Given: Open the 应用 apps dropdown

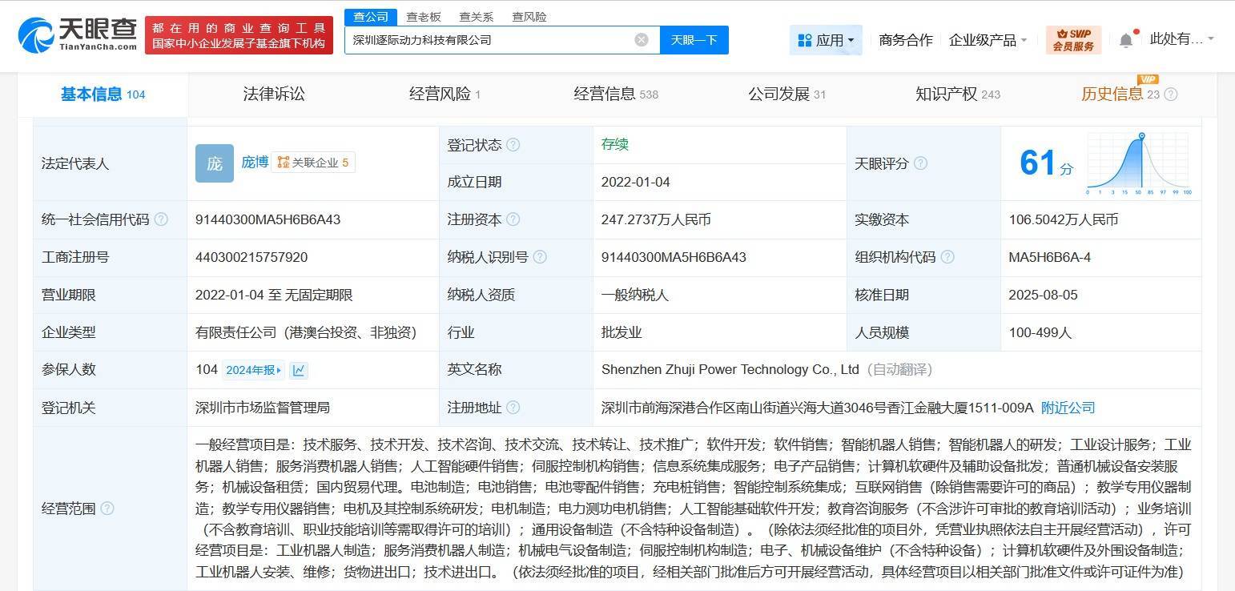Looking at the screenshot, I should pyautogui.click(x=826, y=40).
